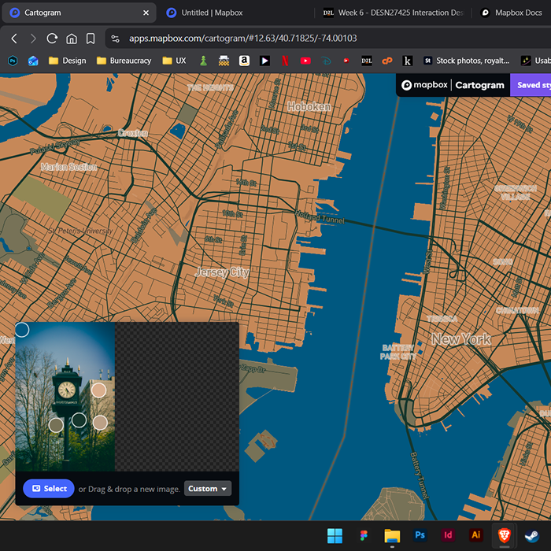
Task: Go to the browser home page icon
Action: 72,39
